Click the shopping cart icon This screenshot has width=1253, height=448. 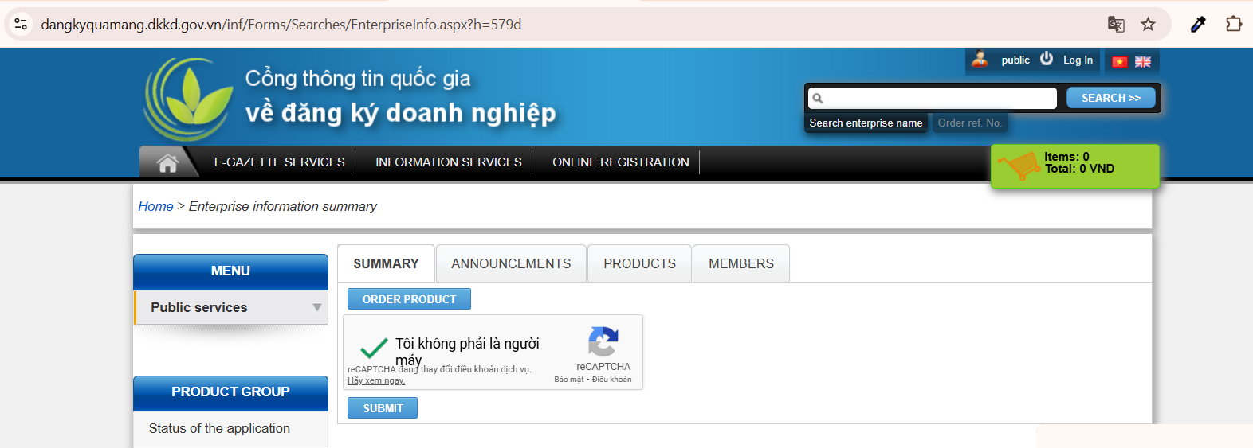tap(1018, 166)
